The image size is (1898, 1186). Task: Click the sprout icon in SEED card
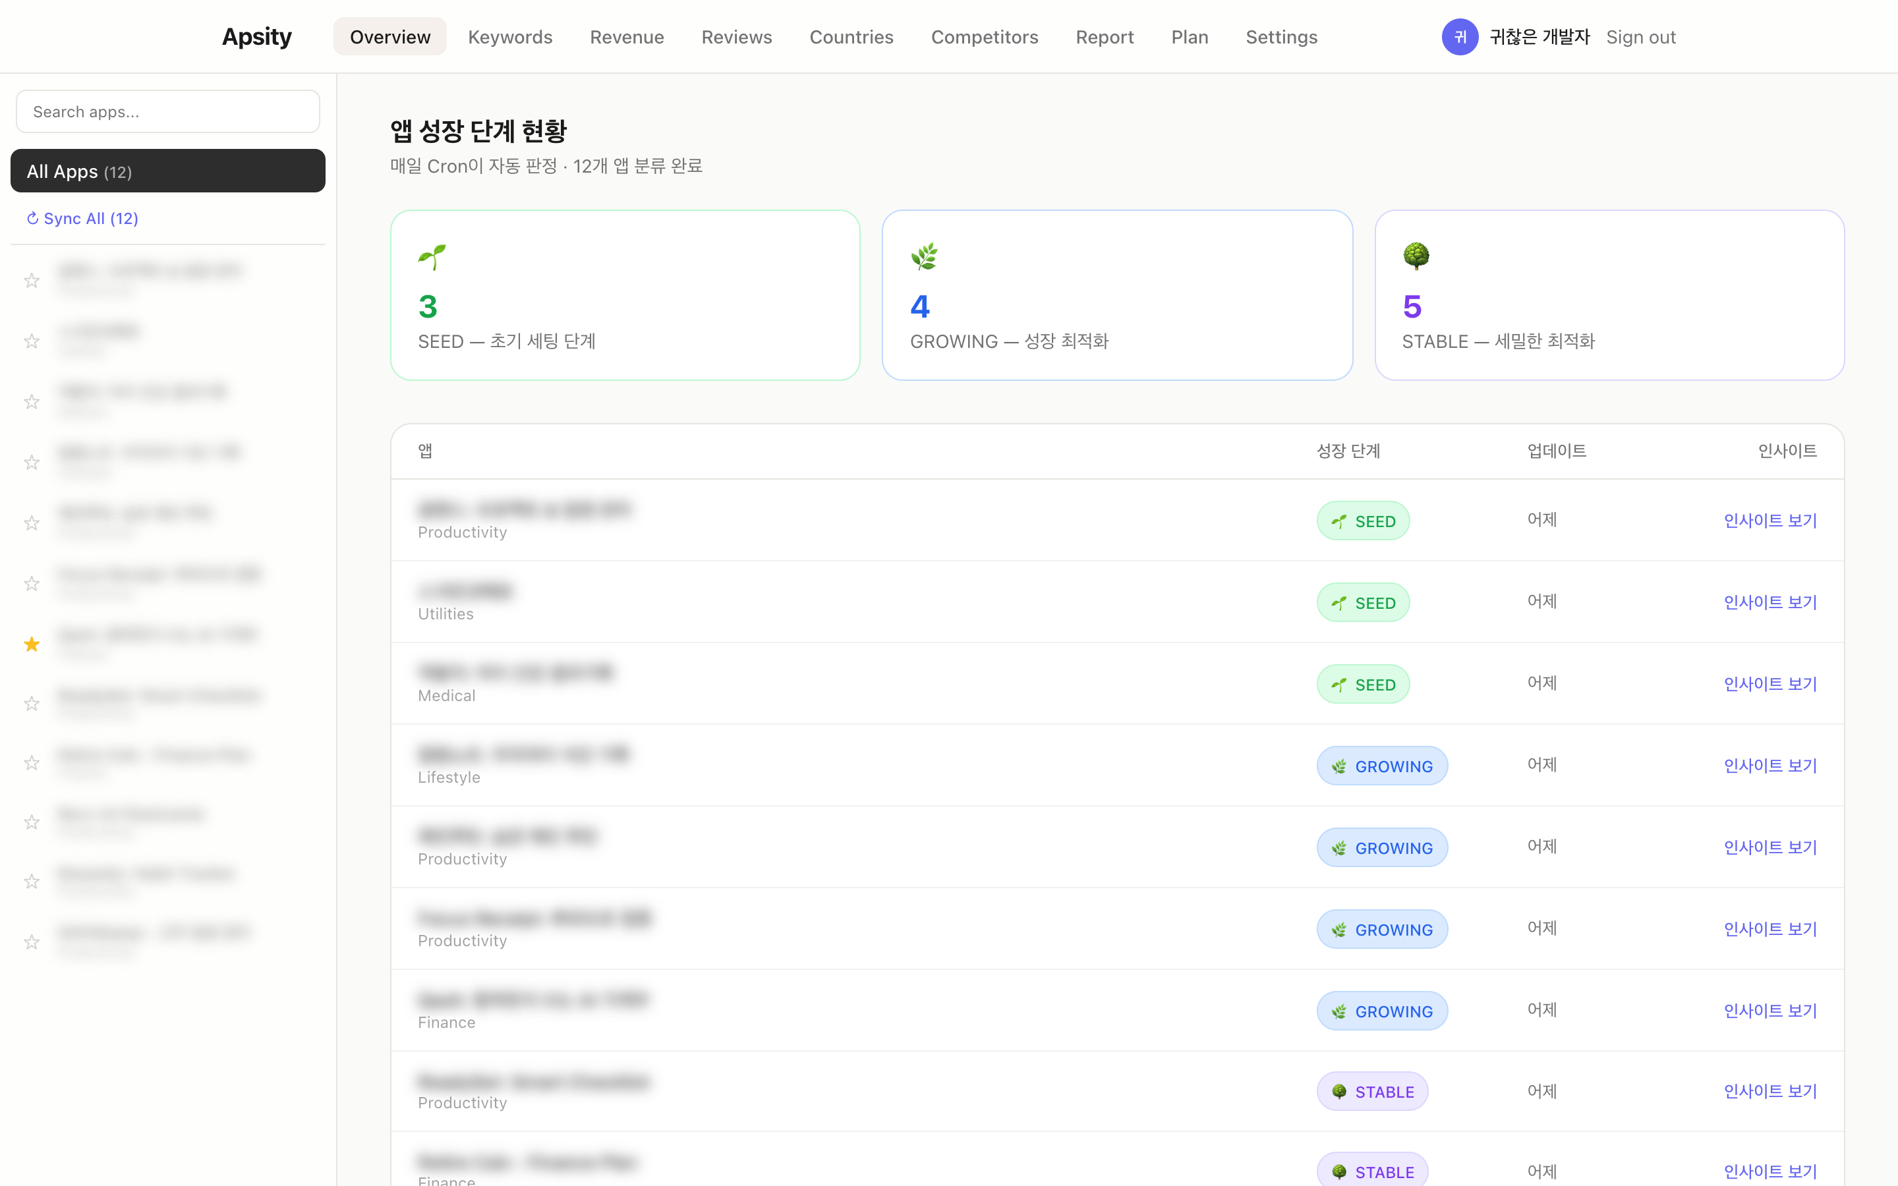pos(432,256)
